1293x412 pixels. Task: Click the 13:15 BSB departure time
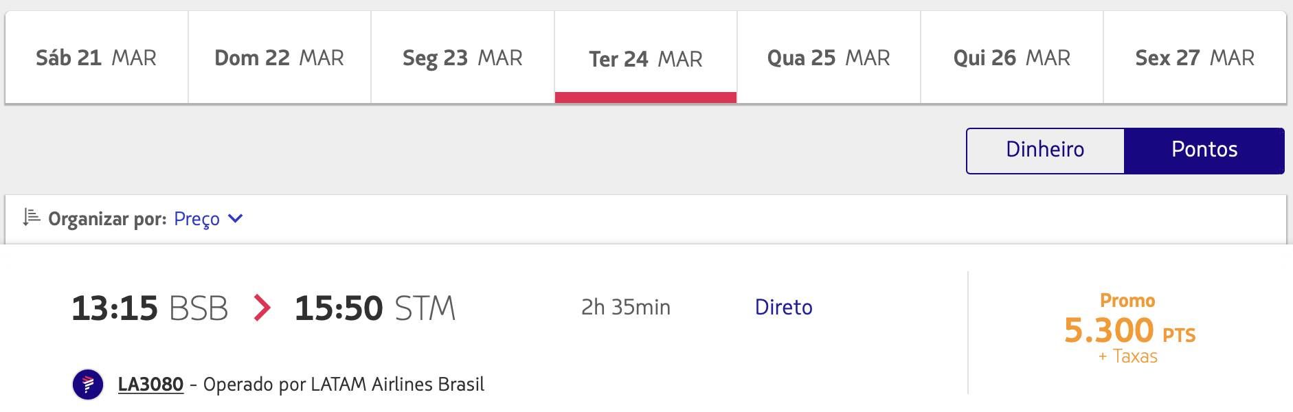point(150,308)
